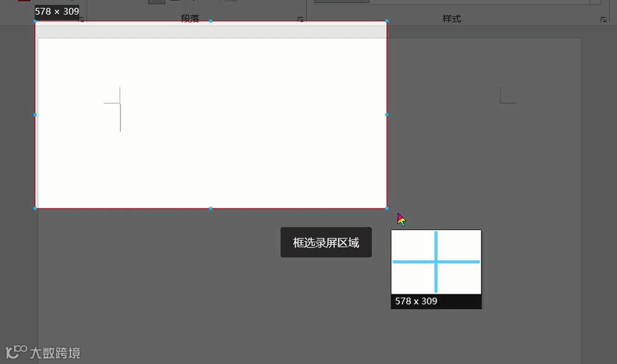Click the top-right corner selection handle
This screenshot has width=617, height=364.
pyautogui.click(x=387, y=21)
